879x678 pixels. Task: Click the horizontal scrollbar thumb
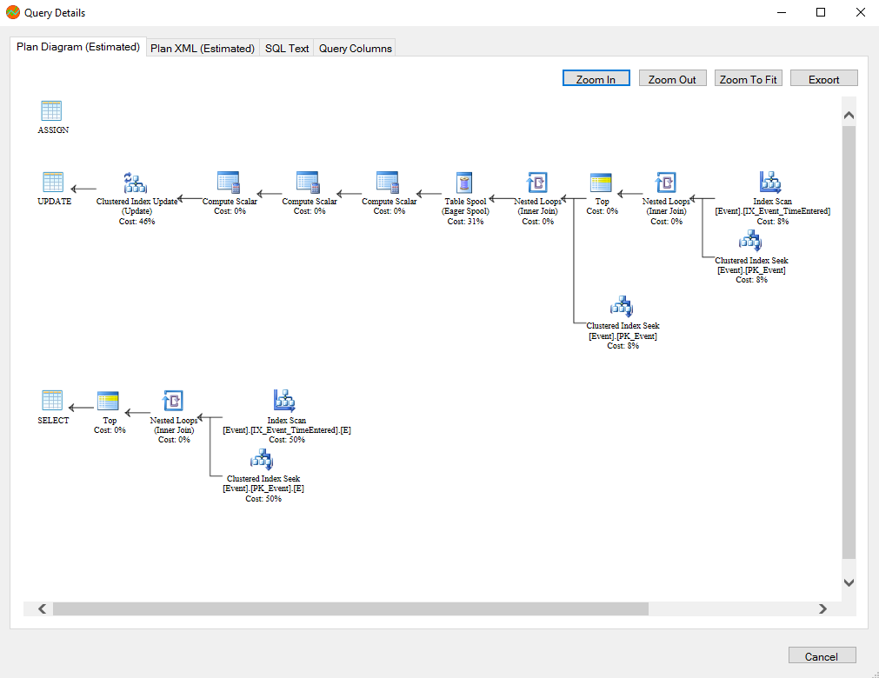pos(350,609)
